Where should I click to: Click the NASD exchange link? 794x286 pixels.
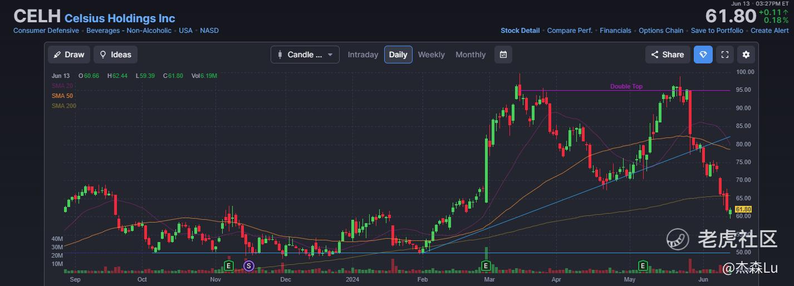[x=209, y=31]
